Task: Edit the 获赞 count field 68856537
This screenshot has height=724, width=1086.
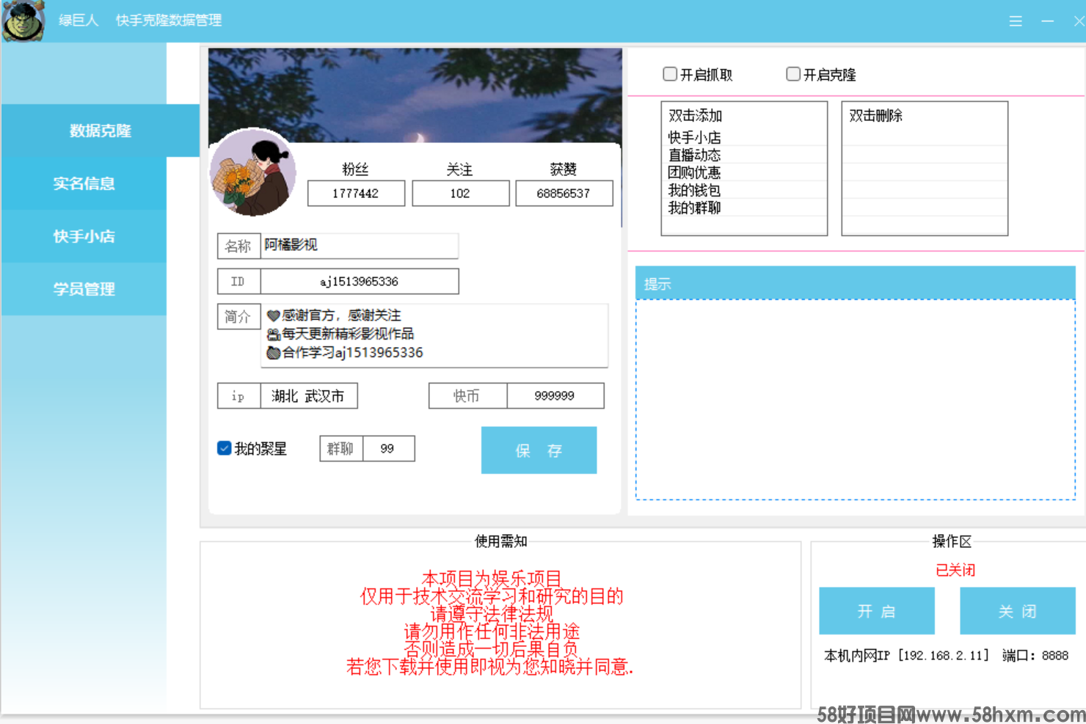Action: tap(564, 194)
